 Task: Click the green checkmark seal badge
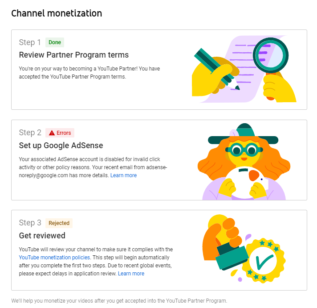[x=263, y=261]
